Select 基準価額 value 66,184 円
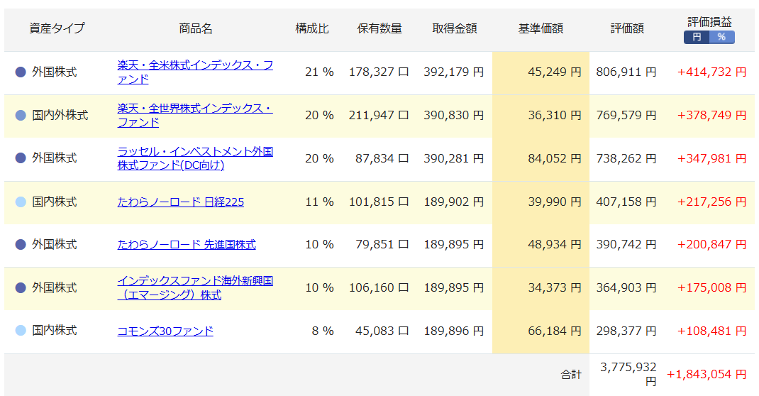759x396 pixels. click(554, 331)
